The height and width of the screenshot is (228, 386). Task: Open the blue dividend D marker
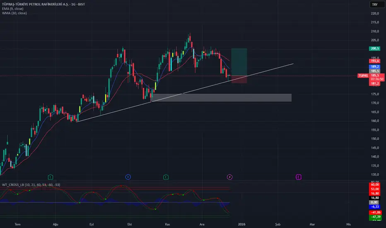coord(128,177)
